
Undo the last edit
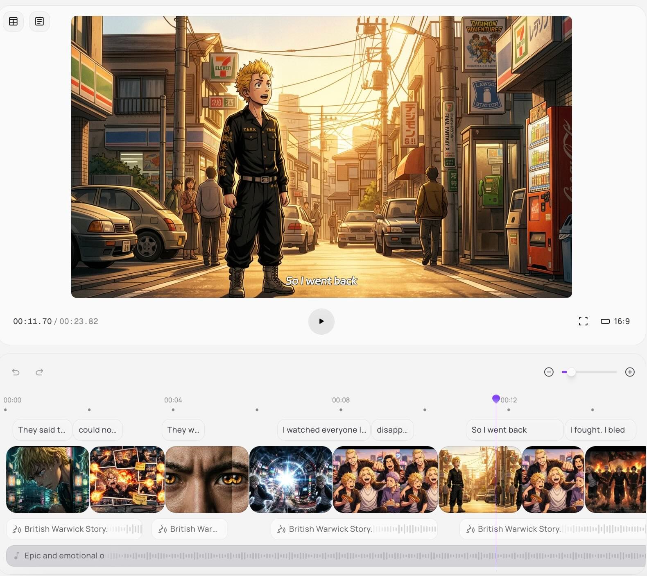(16, 372)
